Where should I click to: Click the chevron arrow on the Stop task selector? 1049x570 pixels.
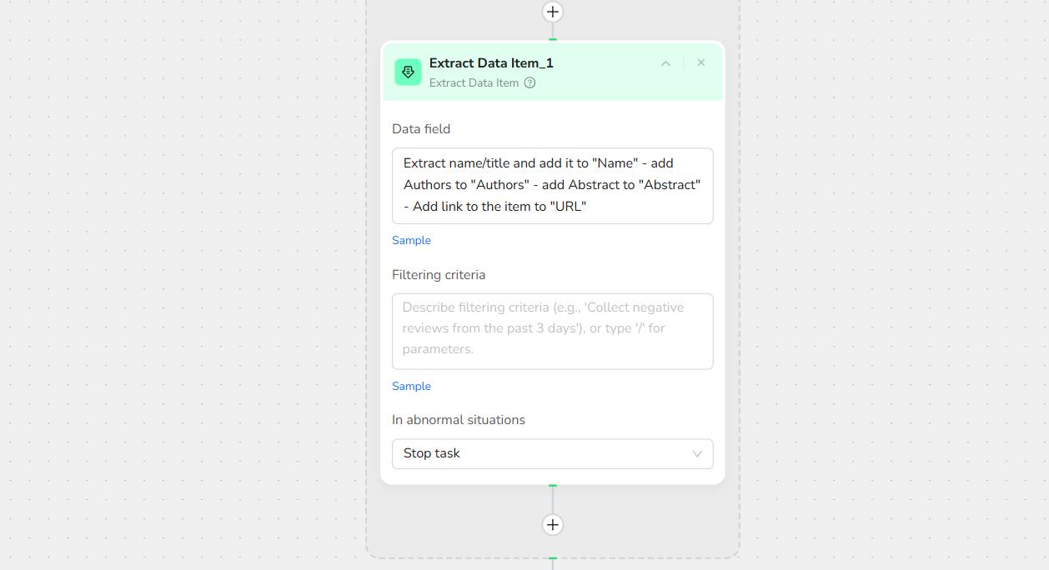(x=697, y=454)
